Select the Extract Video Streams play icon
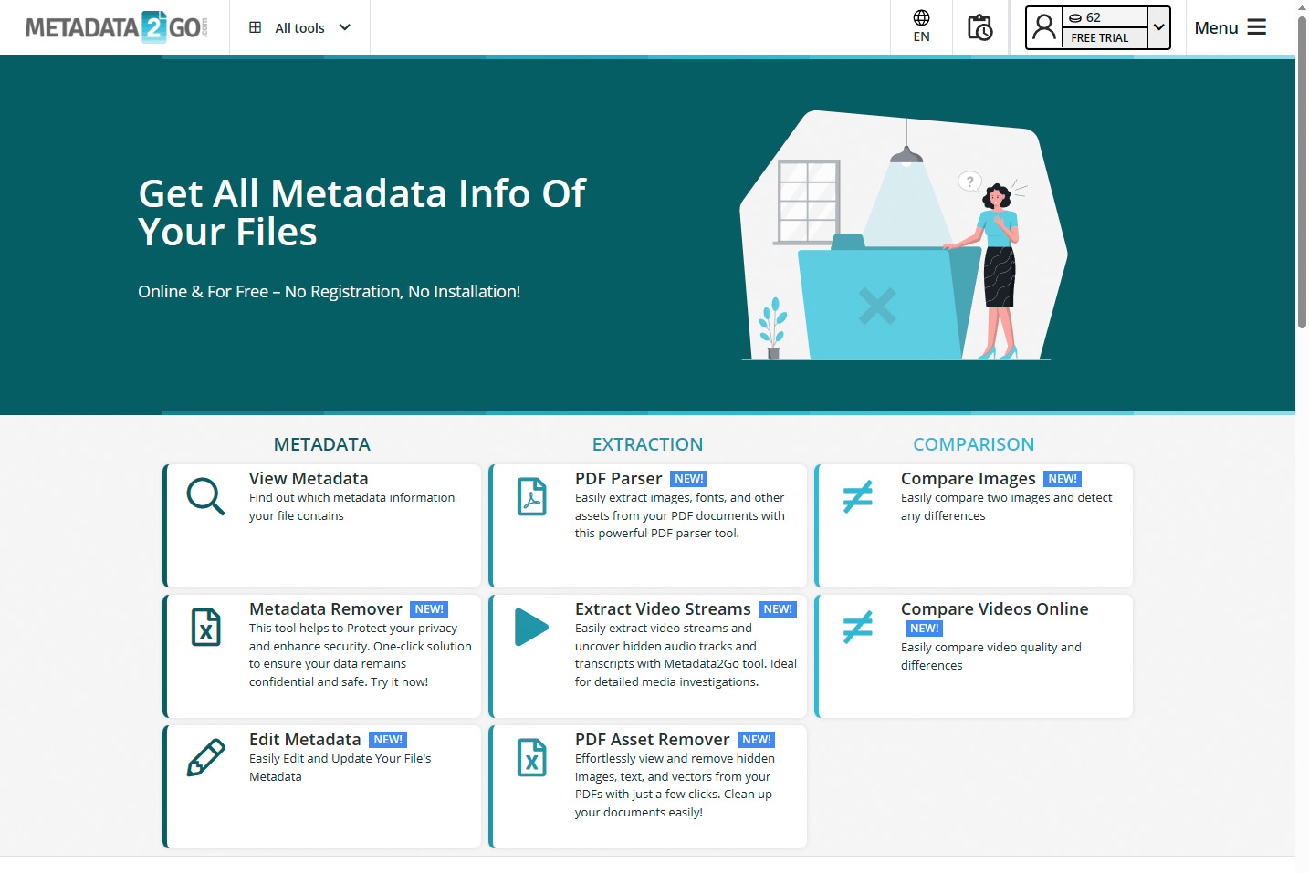 tap(532, 627)
